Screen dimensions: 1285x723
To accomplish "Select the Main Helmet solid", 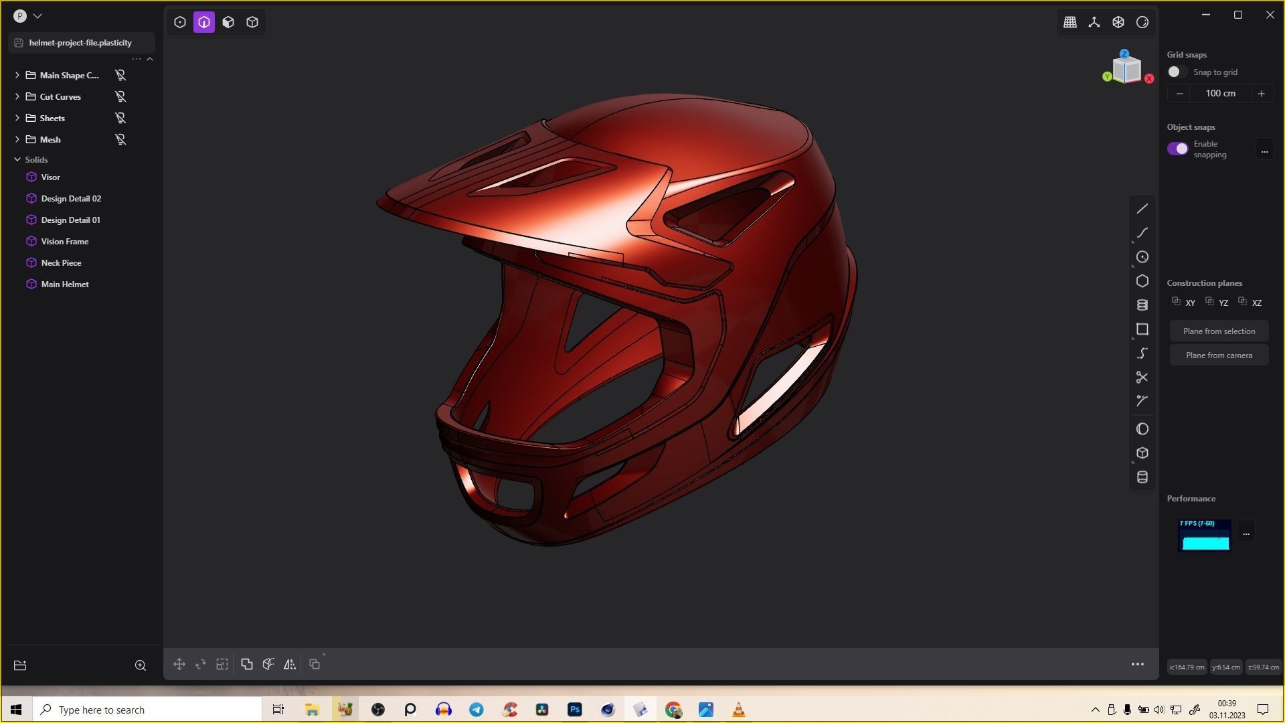I will point(65,284).
